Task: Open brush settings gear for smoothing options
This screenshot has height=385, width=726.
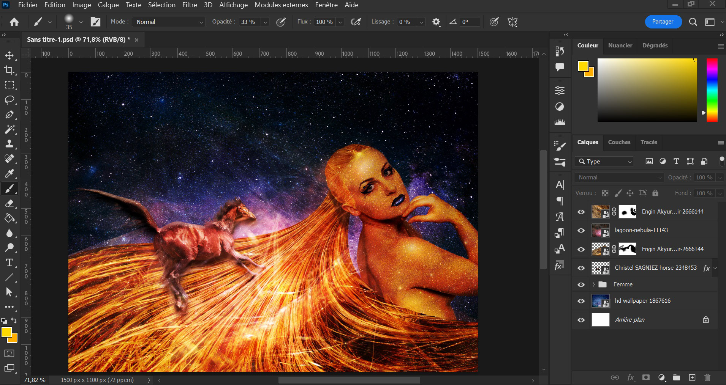Action: point(436,22)
